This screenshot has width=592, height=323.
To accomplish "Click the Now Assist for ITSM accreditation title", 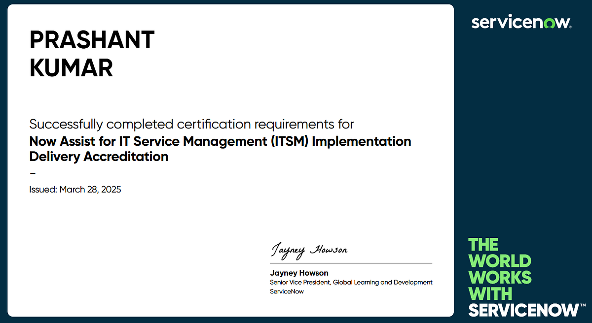I will [x=220, y=141].
